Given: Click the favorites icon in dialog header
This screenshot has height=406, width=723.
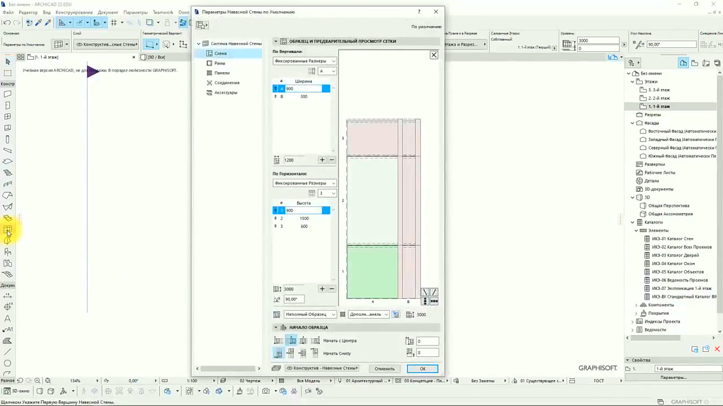Looking at the screenshot, I should click(x=202, y=25).
